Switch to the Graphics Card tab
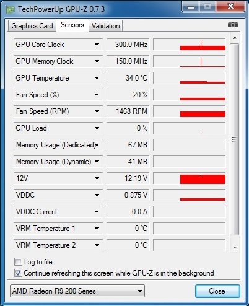This screenshot has width=249, height=306. pyautogui.click(x=32, y=26)
